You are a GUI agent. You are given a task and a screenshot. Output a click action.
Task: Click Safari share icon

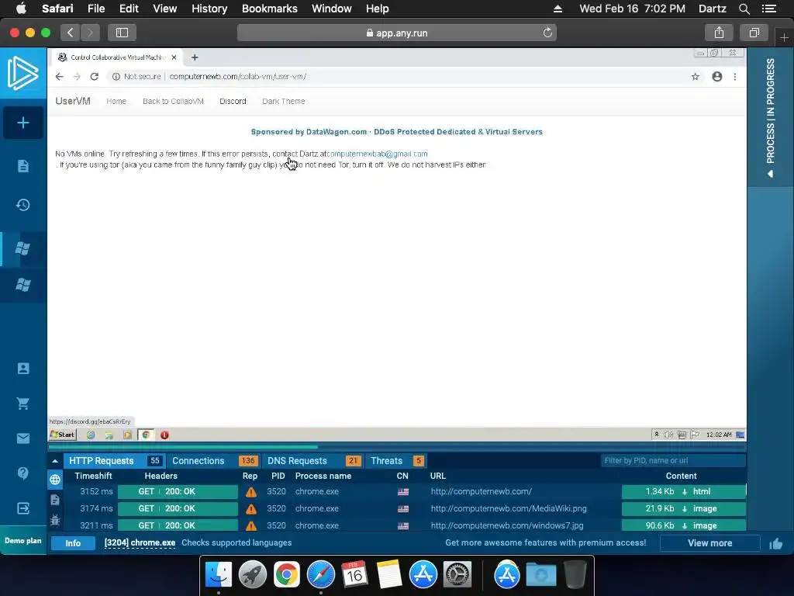719,33
